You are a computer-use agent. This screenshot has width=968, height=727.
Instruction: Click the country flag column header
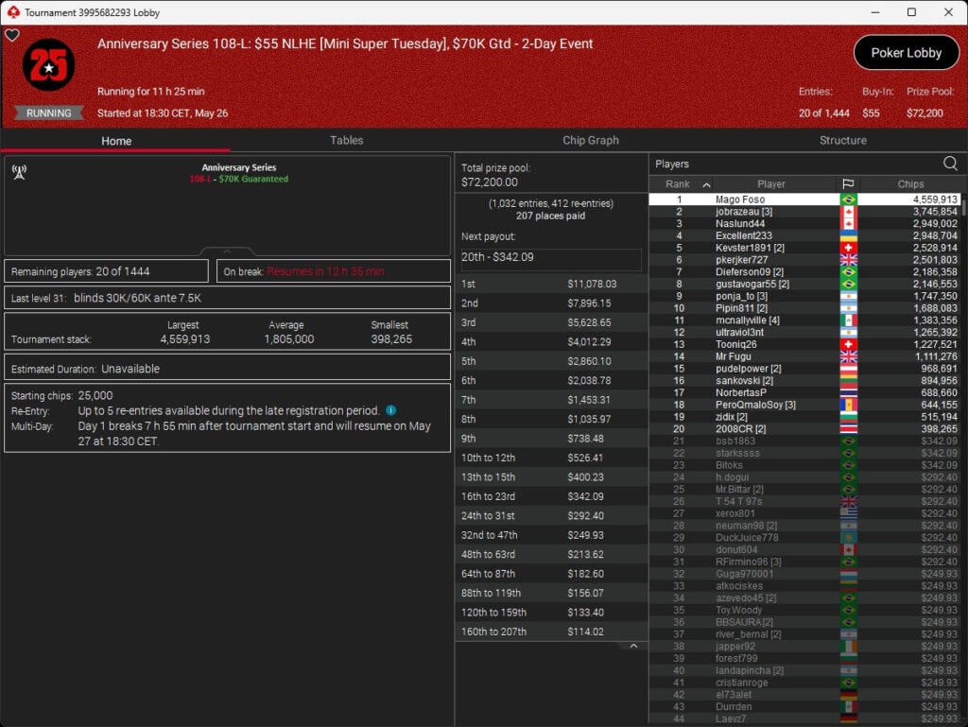point(848,184)
